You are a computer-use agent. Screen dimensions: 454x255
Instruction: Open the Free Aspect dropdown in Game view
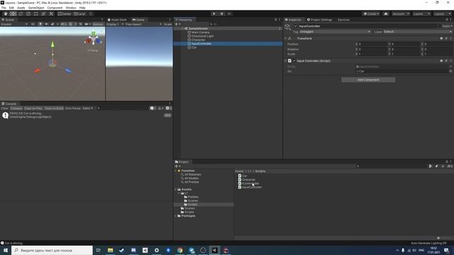143,24
